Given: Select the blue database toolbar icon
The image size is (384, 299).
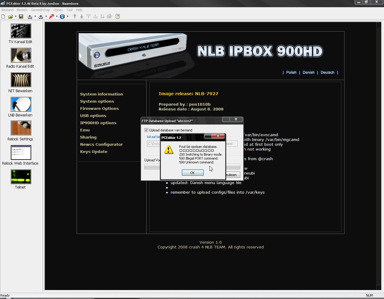Looking at the screenshot, I should point(62,16).
